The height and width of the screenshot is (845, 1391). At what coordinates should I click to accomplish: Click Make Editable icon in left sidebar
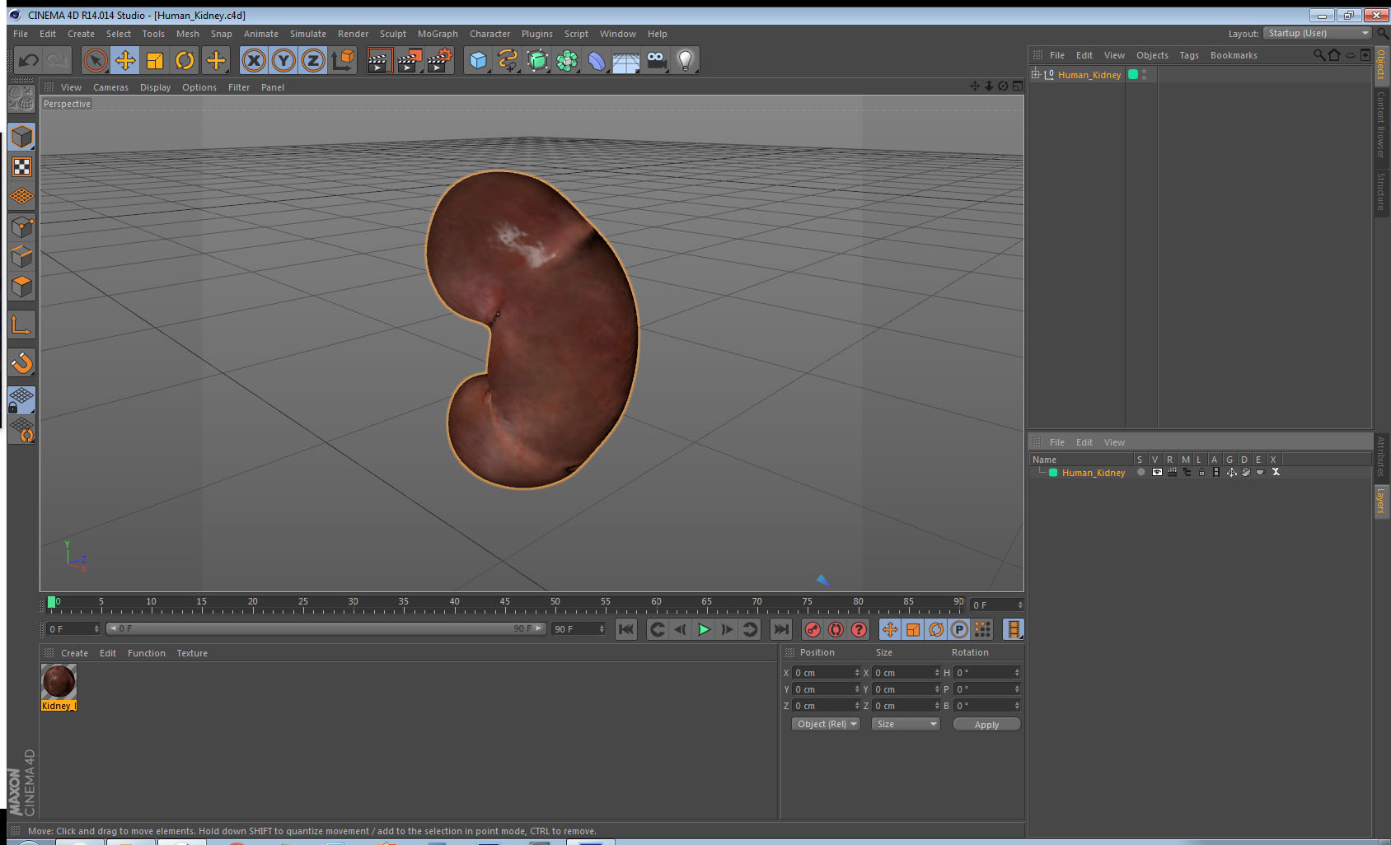coord(21,100)
